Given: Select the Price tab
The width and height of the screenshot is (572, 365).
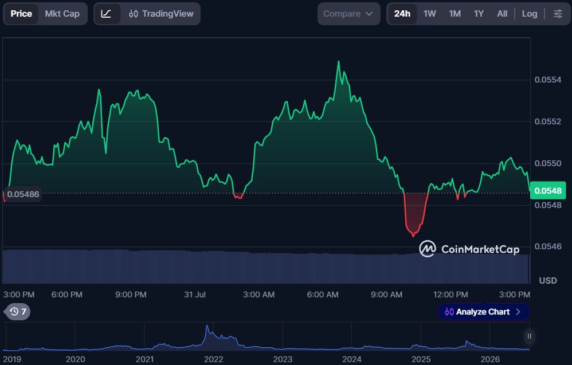Looking at the screenshot, I should (21, 14).
